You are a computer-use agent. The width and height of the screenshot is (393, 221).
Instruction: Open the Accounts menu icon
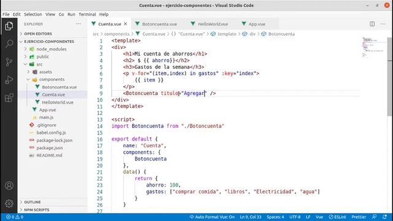click(x=9, y=185)
